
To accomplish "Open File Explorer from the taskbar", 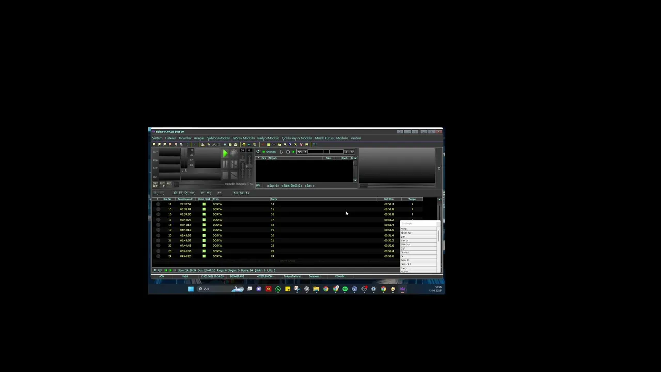I will click(x=316, y=289).
